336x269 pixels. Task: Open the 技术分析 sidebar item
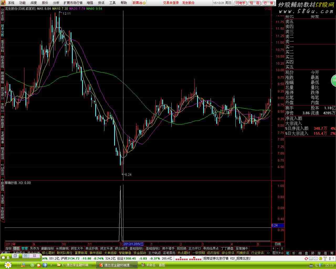point(2,30)
